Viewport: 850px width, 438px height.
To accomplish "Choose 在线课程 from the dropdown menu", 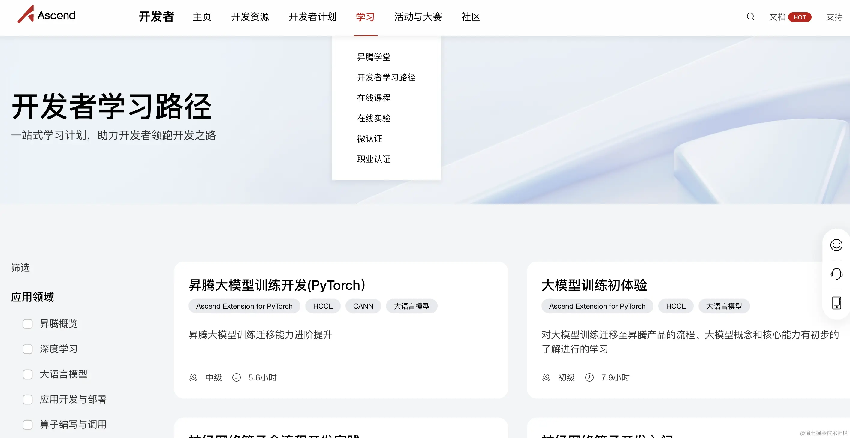I will coord(373,98).
